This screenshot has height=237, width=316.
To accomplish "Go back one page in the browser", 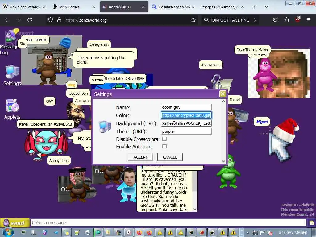I will (7, 20).
